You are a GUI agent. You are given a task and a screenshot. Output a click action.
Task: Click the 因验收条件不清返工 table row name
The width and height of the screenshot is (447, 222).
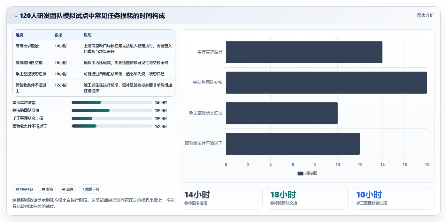point(31,88)
